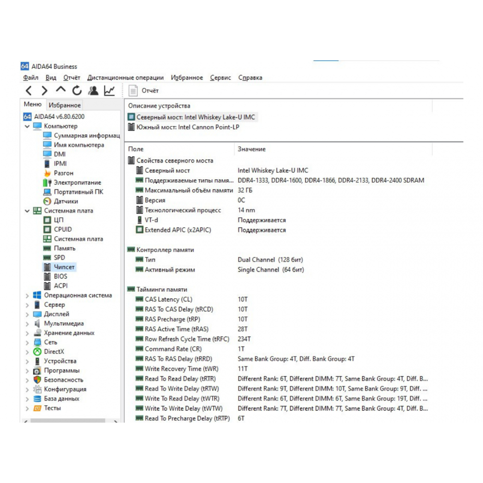This screenshot has height=483, width=483.
Task: Click the Отчёт report button
Action: (x=143, y=91)
